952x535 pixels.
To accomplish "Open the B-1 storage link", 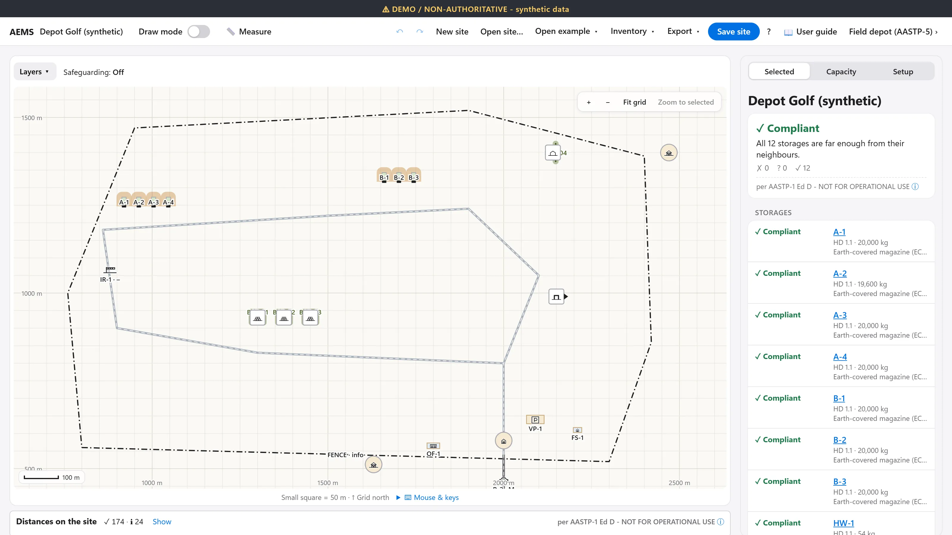I will coord(839,398).
